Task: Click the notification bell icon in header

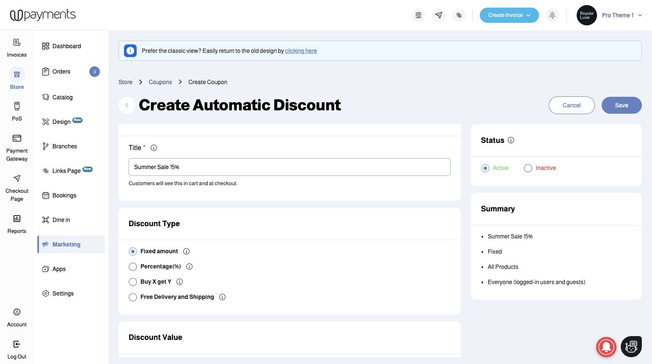Action: 552,15
